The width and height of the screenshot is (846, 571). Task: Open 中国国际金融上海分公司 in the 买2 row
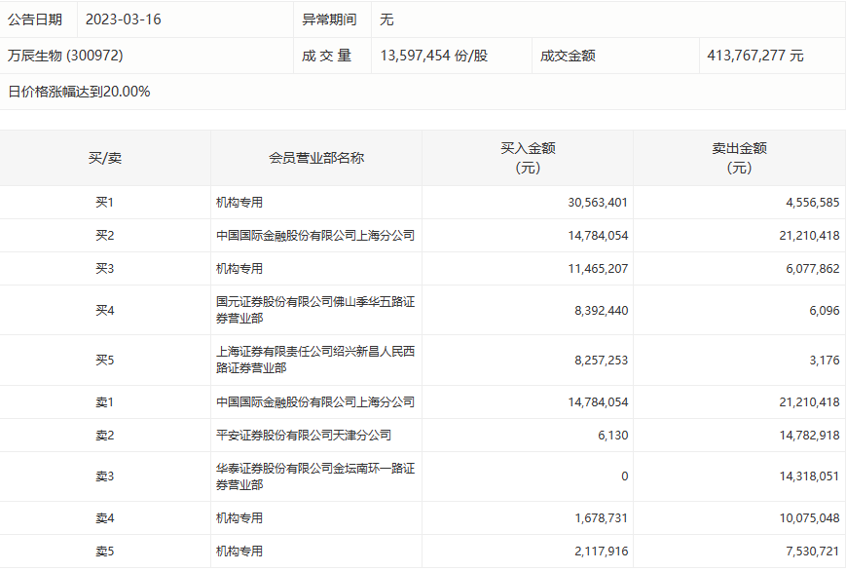pyautogui.click(x=315, y=236)
